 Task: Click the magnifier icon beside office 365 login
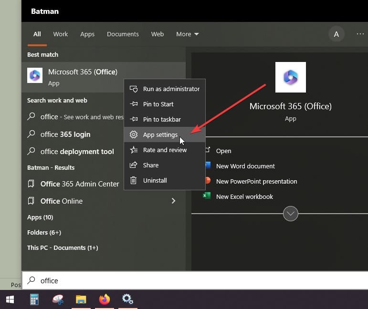31,134
